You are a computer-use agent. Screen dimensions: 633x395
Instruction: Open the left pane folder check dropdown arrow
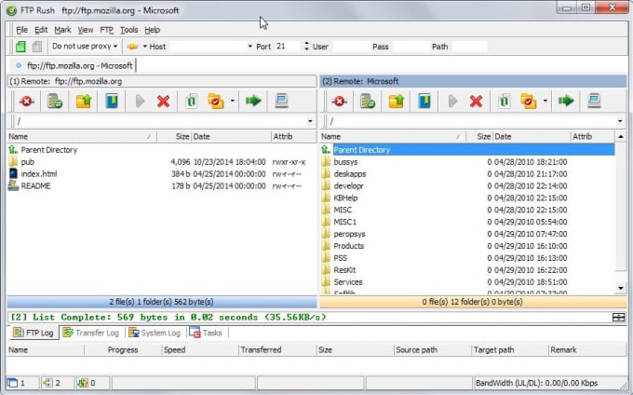233,101
